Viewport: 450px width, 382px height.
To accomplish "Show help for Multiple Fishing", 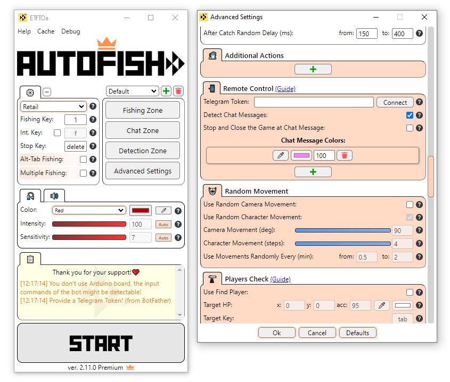I will (93, 173).
